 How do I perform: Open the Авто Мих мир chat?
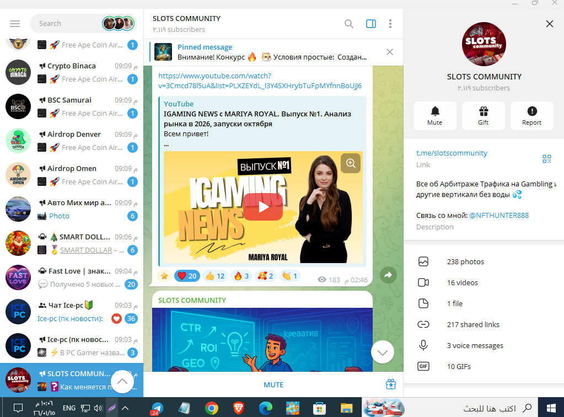(72, 209)
